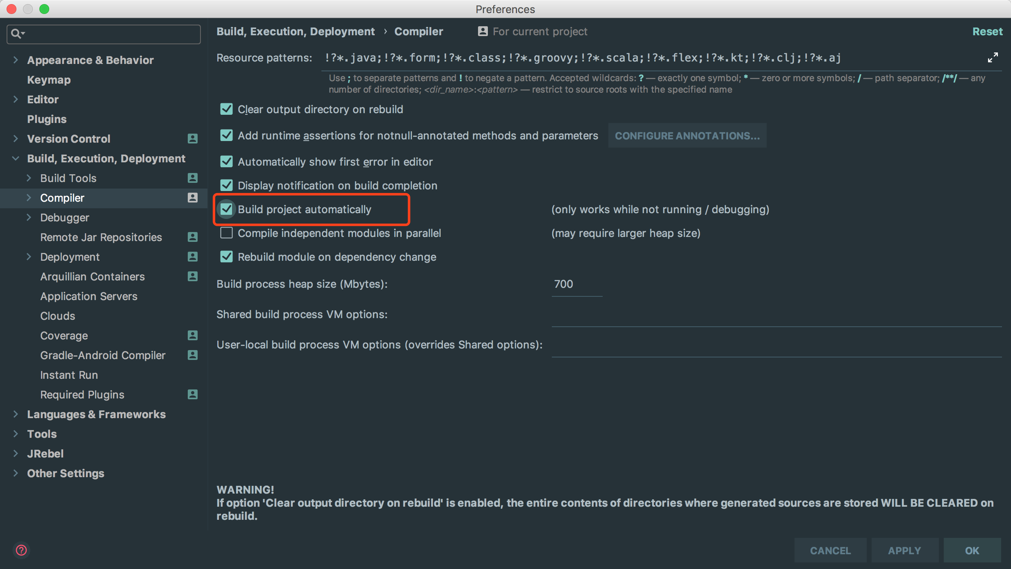The height and width of the screenshot is (569, 1011).
Task: Click project-level icon beside Coverage
Action: pos(192,335)
